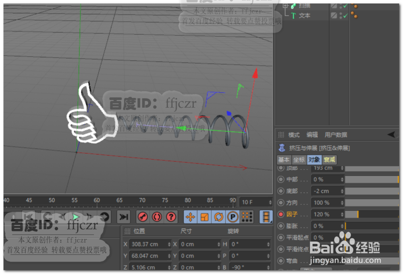Toggle visibility dots for 文本 object
Image resolution: width=403 pixels, height=274 pixels.
(341, 15)
